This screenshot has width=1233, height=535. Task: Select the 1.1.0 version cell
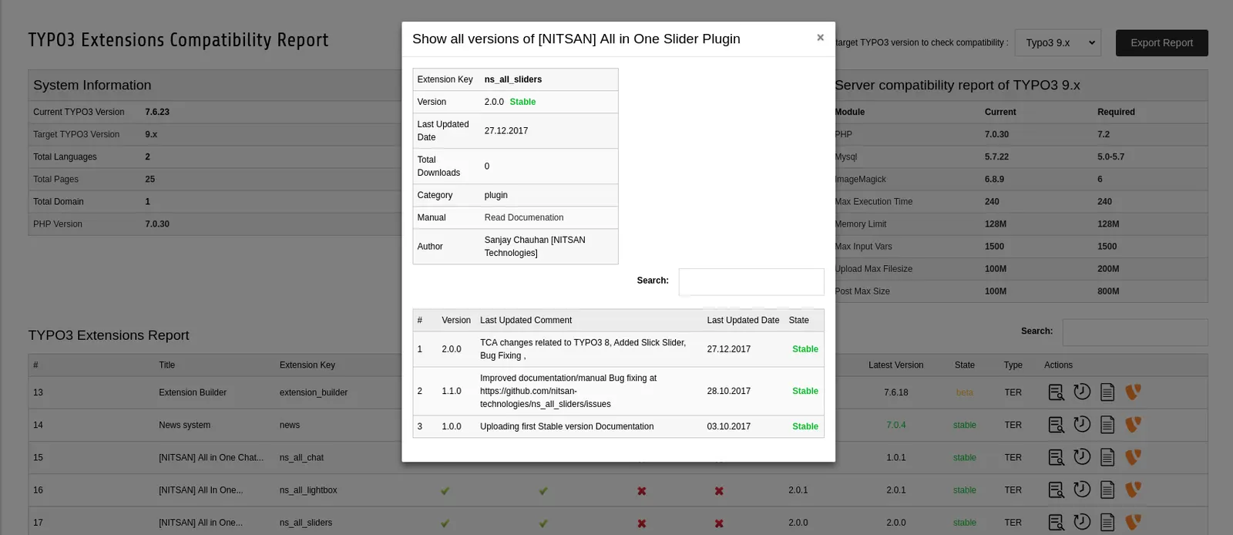click(x=451, y=391)
